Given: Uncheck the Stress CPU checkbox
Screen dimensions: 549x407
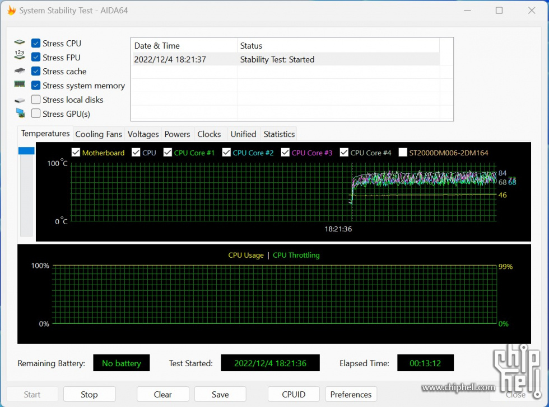Looking at the screenshot, I should click(36, 43).
